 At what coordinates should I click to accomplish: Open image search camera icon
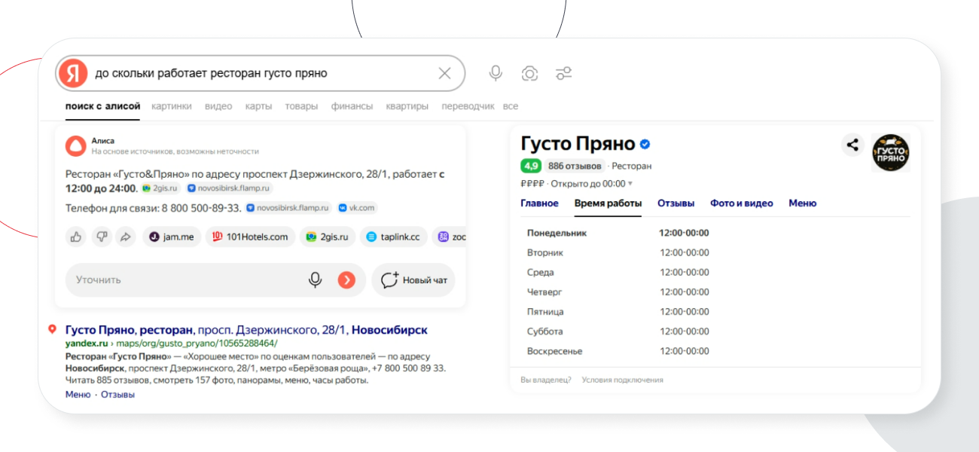[529, 73]
